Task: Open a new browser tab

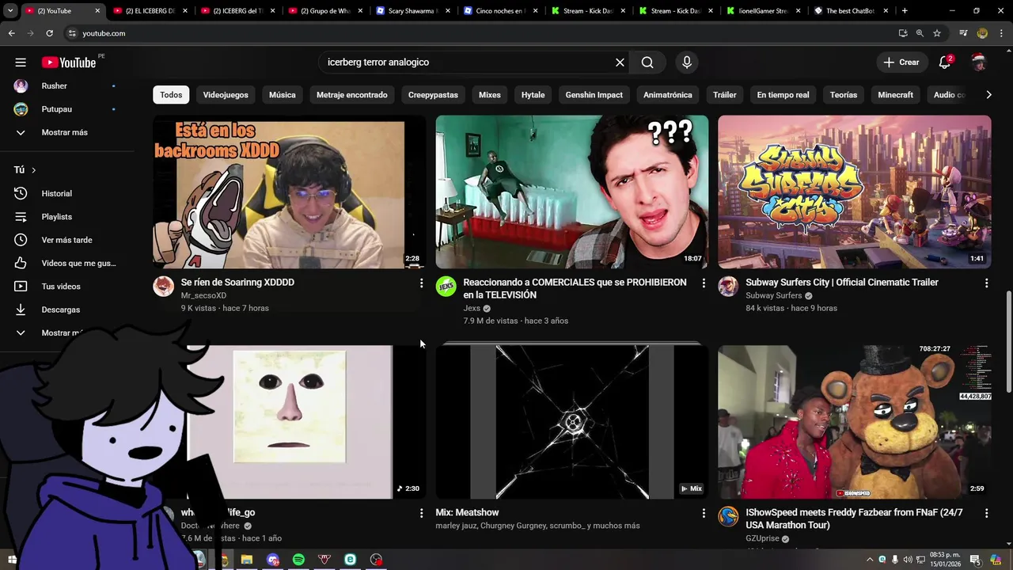Action: click(x=905, y=11)
